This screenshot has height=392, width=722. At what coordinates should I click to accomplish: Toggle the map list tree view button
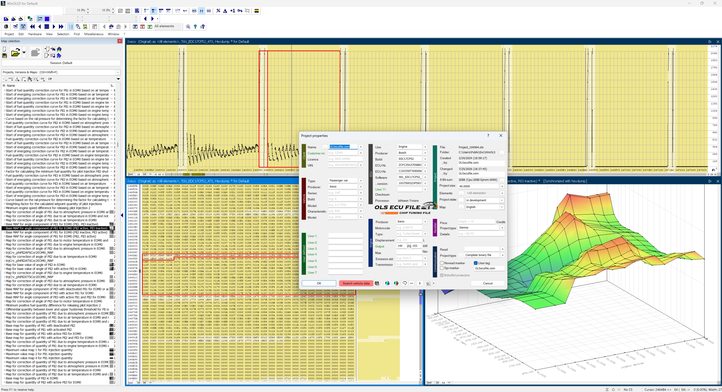[71, 26]
